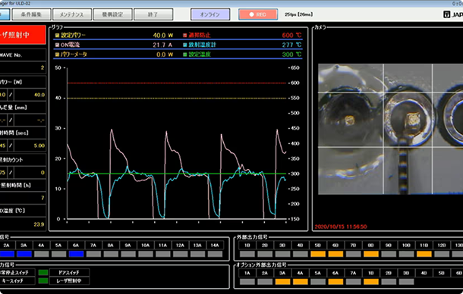Click the gray indicator under option output 5A
463x294 pixels.
click(x=318, y=282)
